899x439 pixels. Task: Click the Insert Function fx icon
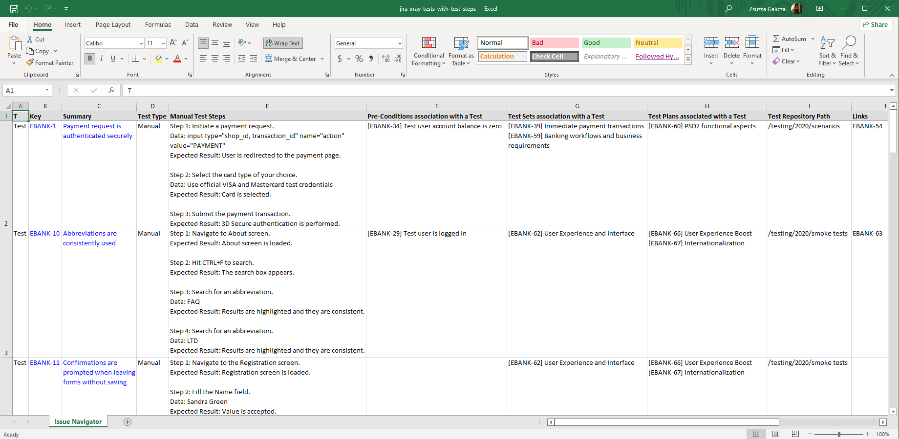point(111,90)
